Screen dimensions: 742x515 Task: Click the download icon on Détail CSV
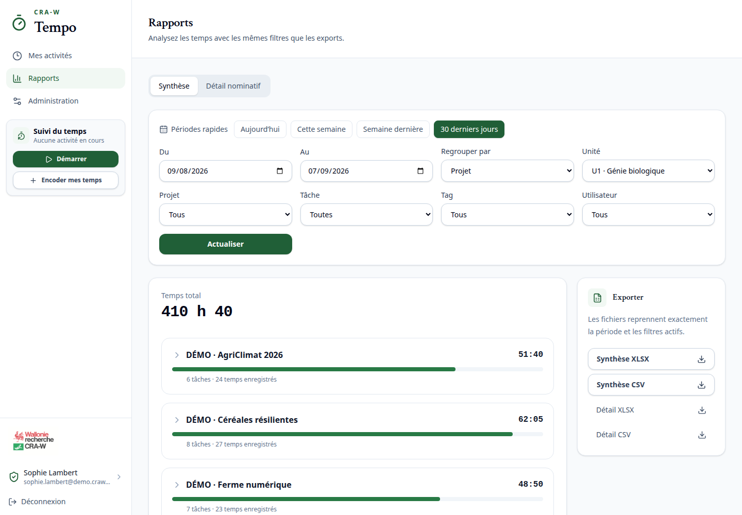tap(702, 435)
